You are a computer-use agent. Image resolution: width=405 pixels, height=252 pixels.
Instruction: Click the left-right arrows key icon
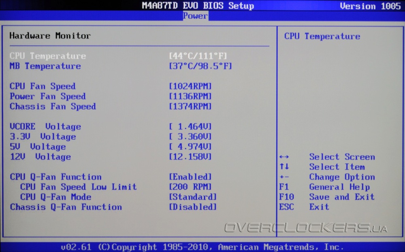click(284, 157)
